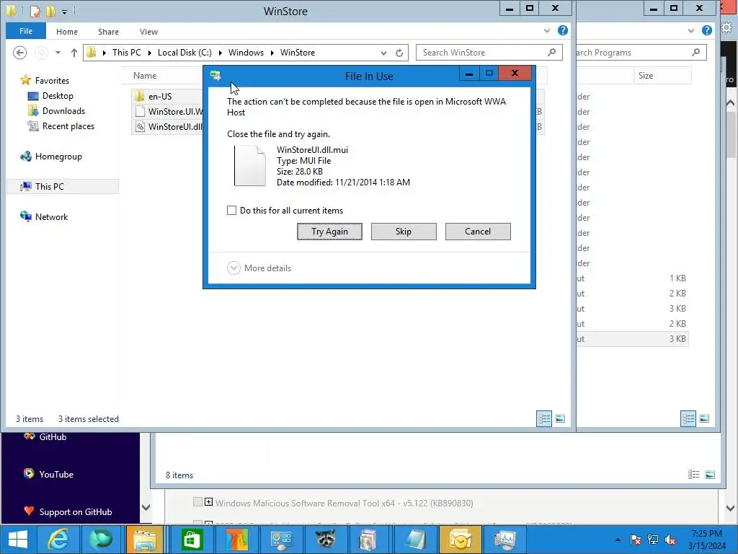
Task: Click the Action Center flag tray icon
Action: point(635,540)
